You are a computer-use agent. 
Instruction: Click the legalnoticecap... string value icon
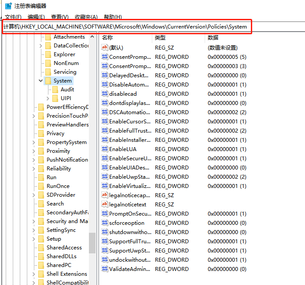105,195
